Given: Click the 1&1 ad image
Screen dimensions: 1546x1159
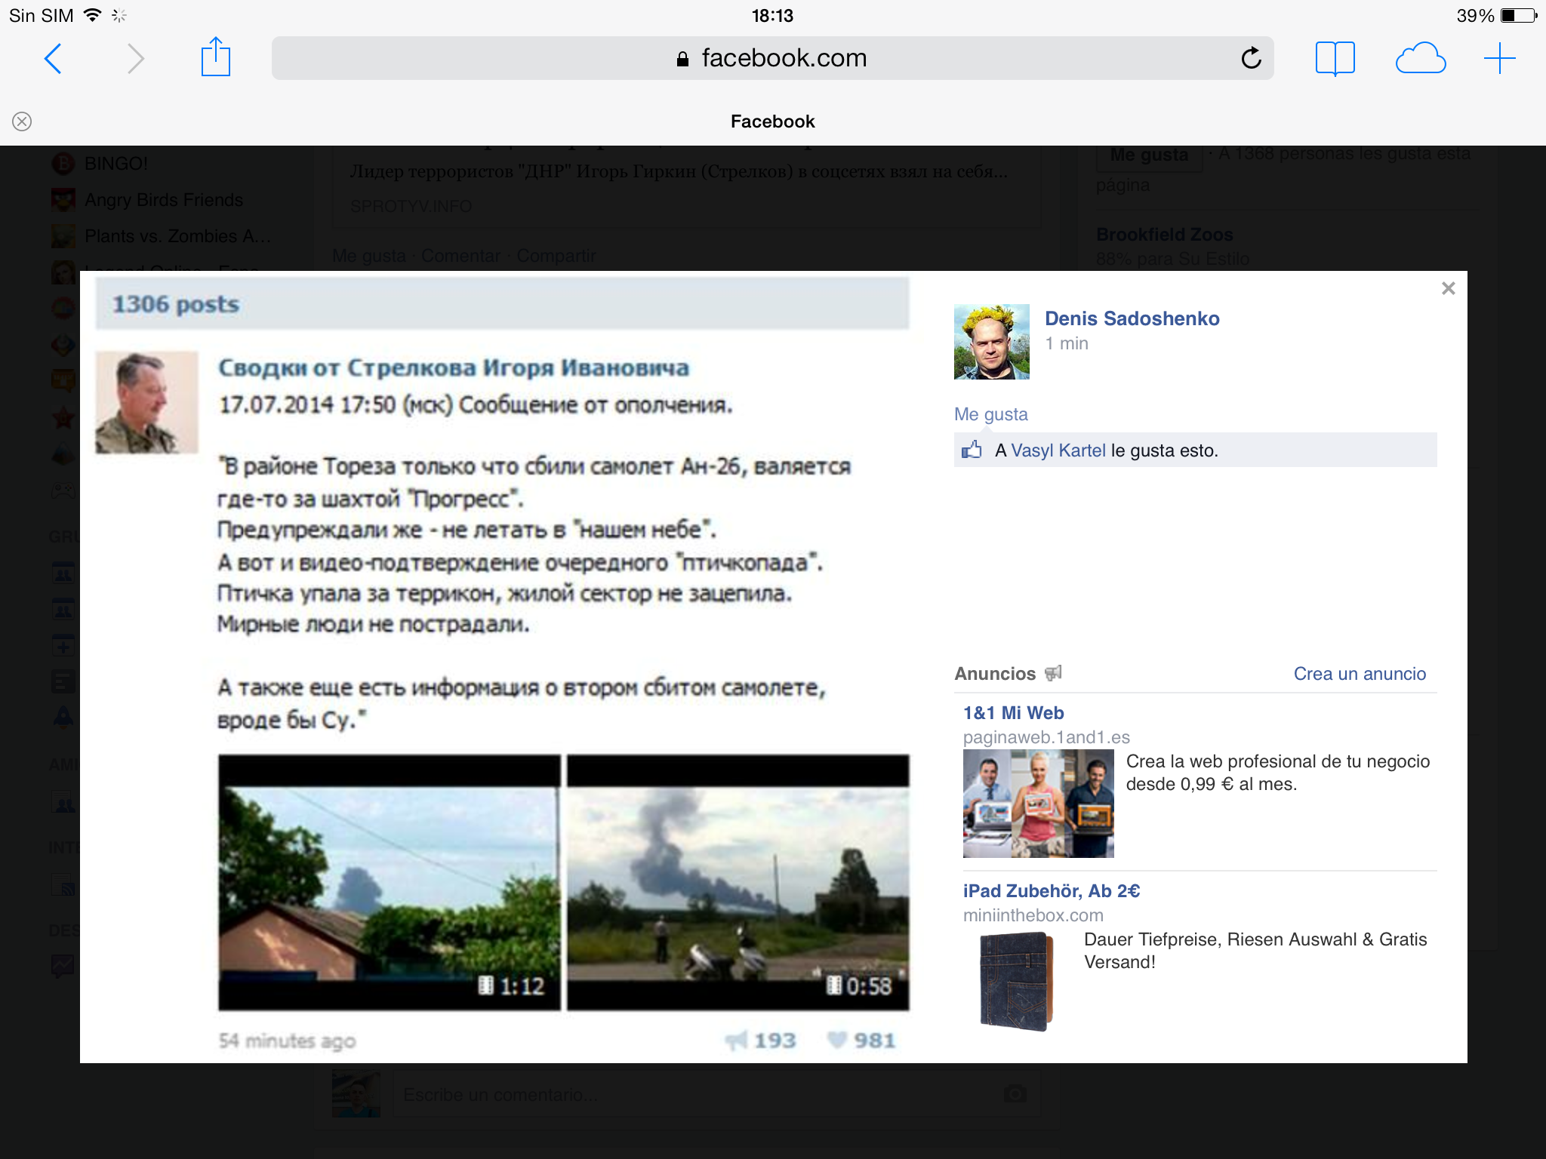Looking at the screenshot, I should [x=1038, y=803].
